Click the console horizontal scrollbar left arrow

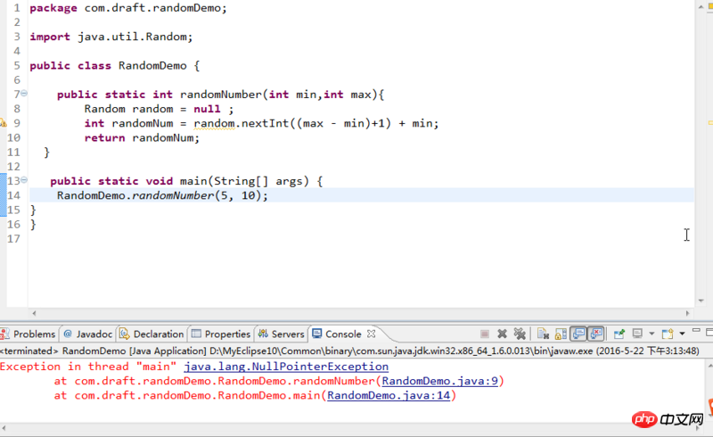(4, 428)
